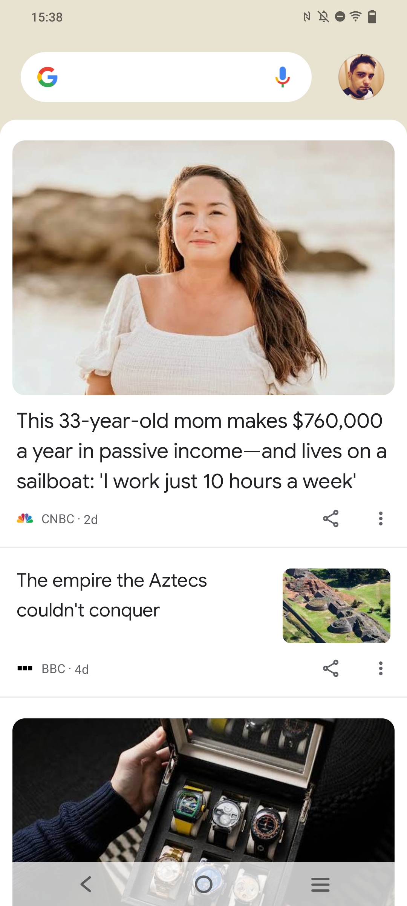Open more options for BBC article
Screen dimensions: 407x906
pyautogui.click(x=381, y=669)
